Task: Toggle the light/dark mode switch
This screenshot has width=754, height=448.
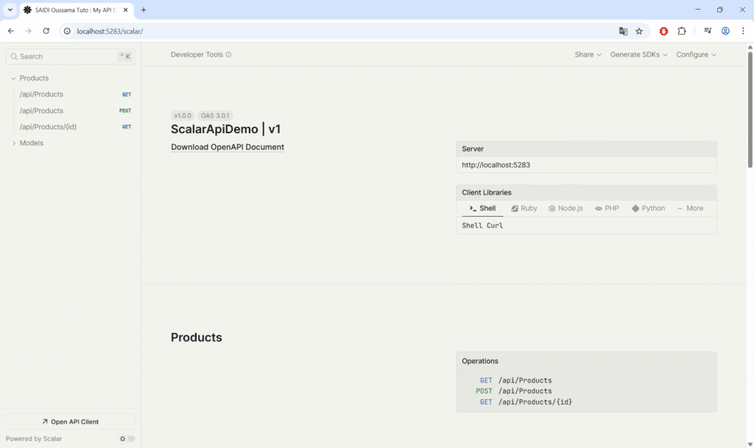Action: (127, 438)
